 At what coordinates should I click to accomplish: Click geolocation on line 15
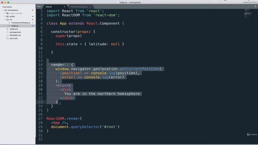tap(105, 69)
